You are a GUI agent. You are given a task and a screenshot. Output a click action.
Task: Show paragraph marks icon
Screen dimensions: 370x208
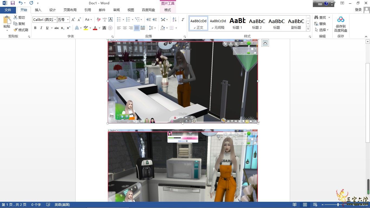coord(183,20)
